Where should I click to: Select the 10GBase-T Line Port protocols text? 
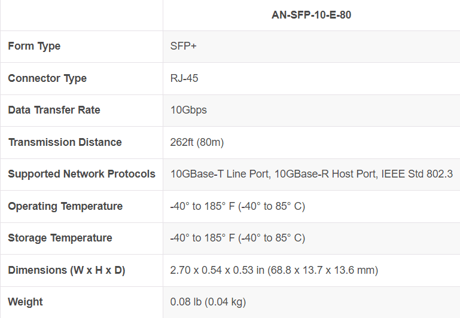tap(311, 174)
